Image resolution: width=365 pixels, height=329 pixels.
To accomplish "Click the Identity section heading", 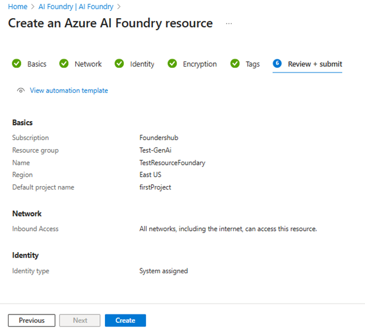I will tap(25, 256).
